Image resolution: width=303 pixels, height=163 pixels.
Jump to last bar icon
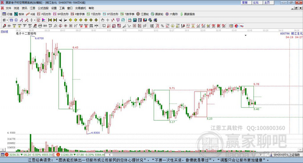point(55,20)
